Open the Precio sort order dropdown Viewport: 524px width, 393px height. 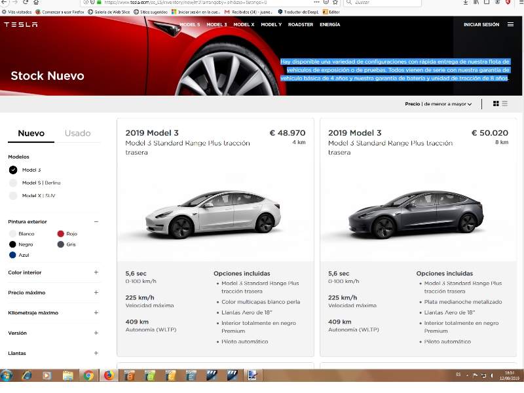pyautogui.click(x=438, y=104)
